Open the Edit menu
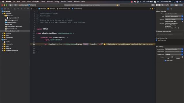184x103 pixels. click(x=18, y=2)
